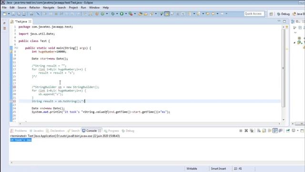Maximize the editor area
Viewport: 305px width, 172px height.
pos(285,21)
